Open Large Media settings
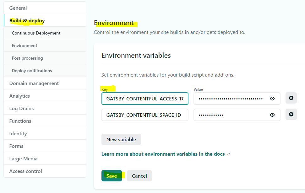This screenshot has width=305, height=193. point(45,158)
